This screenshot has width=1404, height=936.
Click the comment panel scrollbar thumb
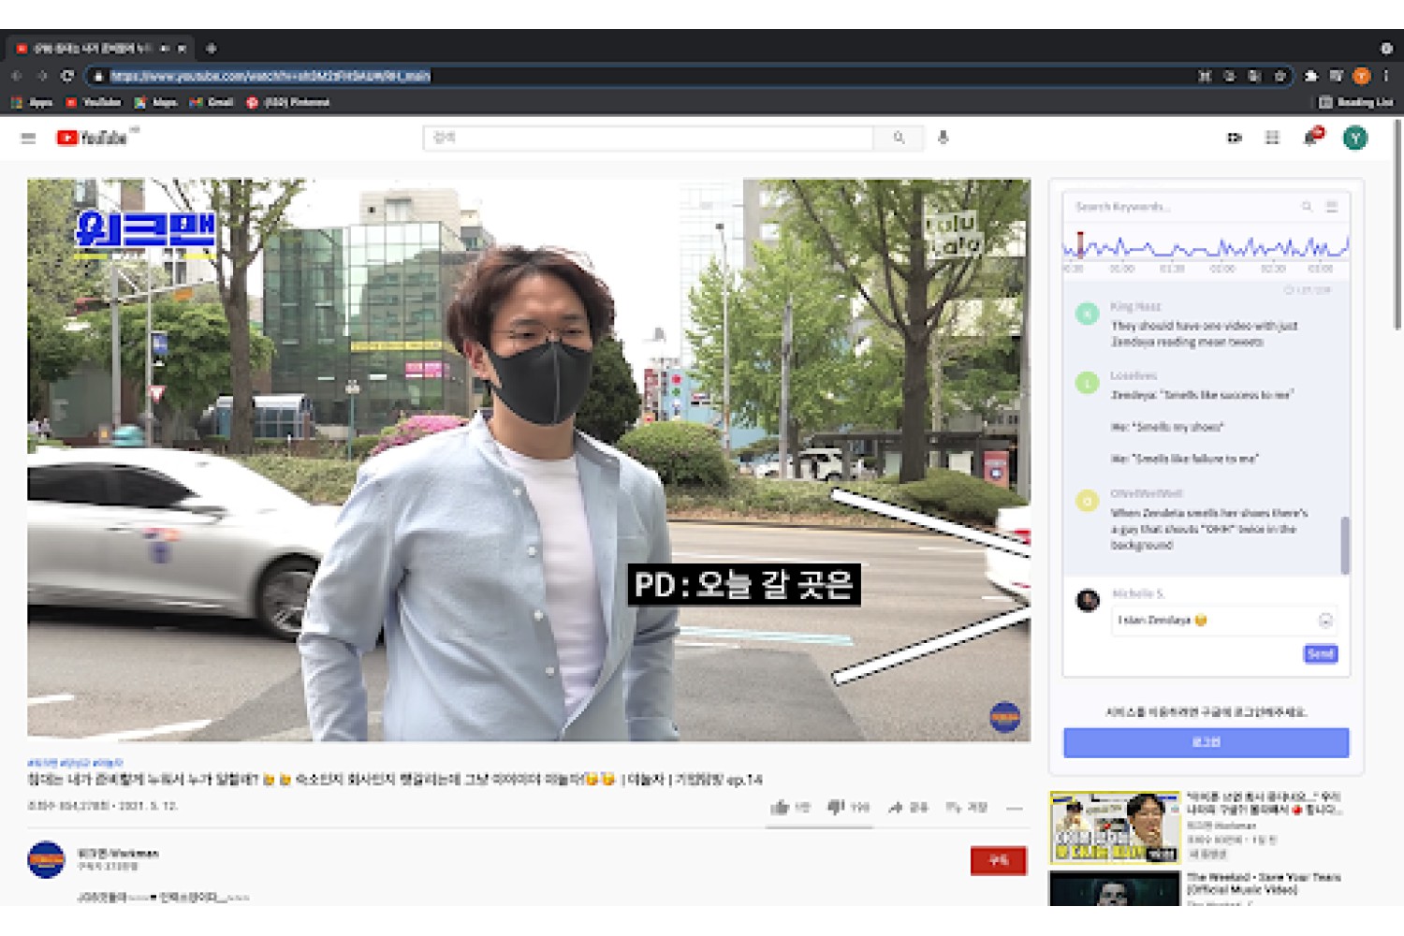pos(1345,545)
